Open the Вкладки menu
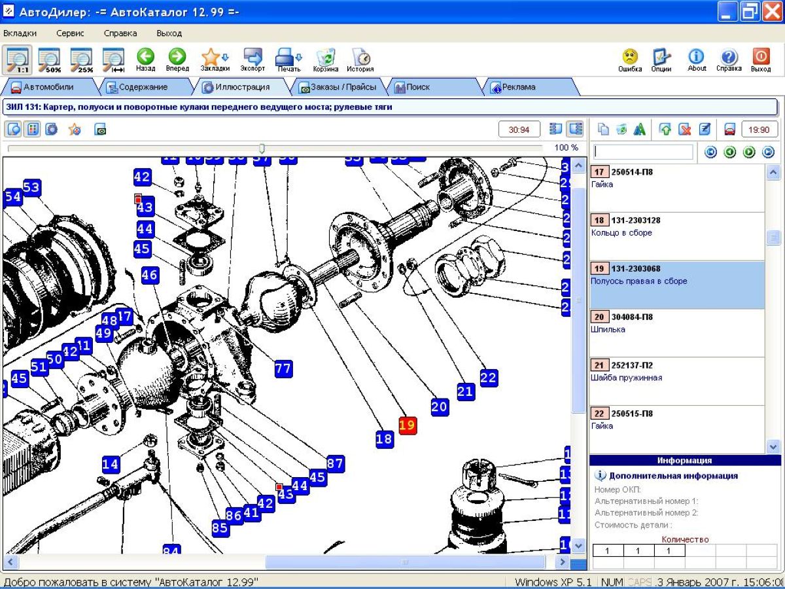 tap(20, 33)
